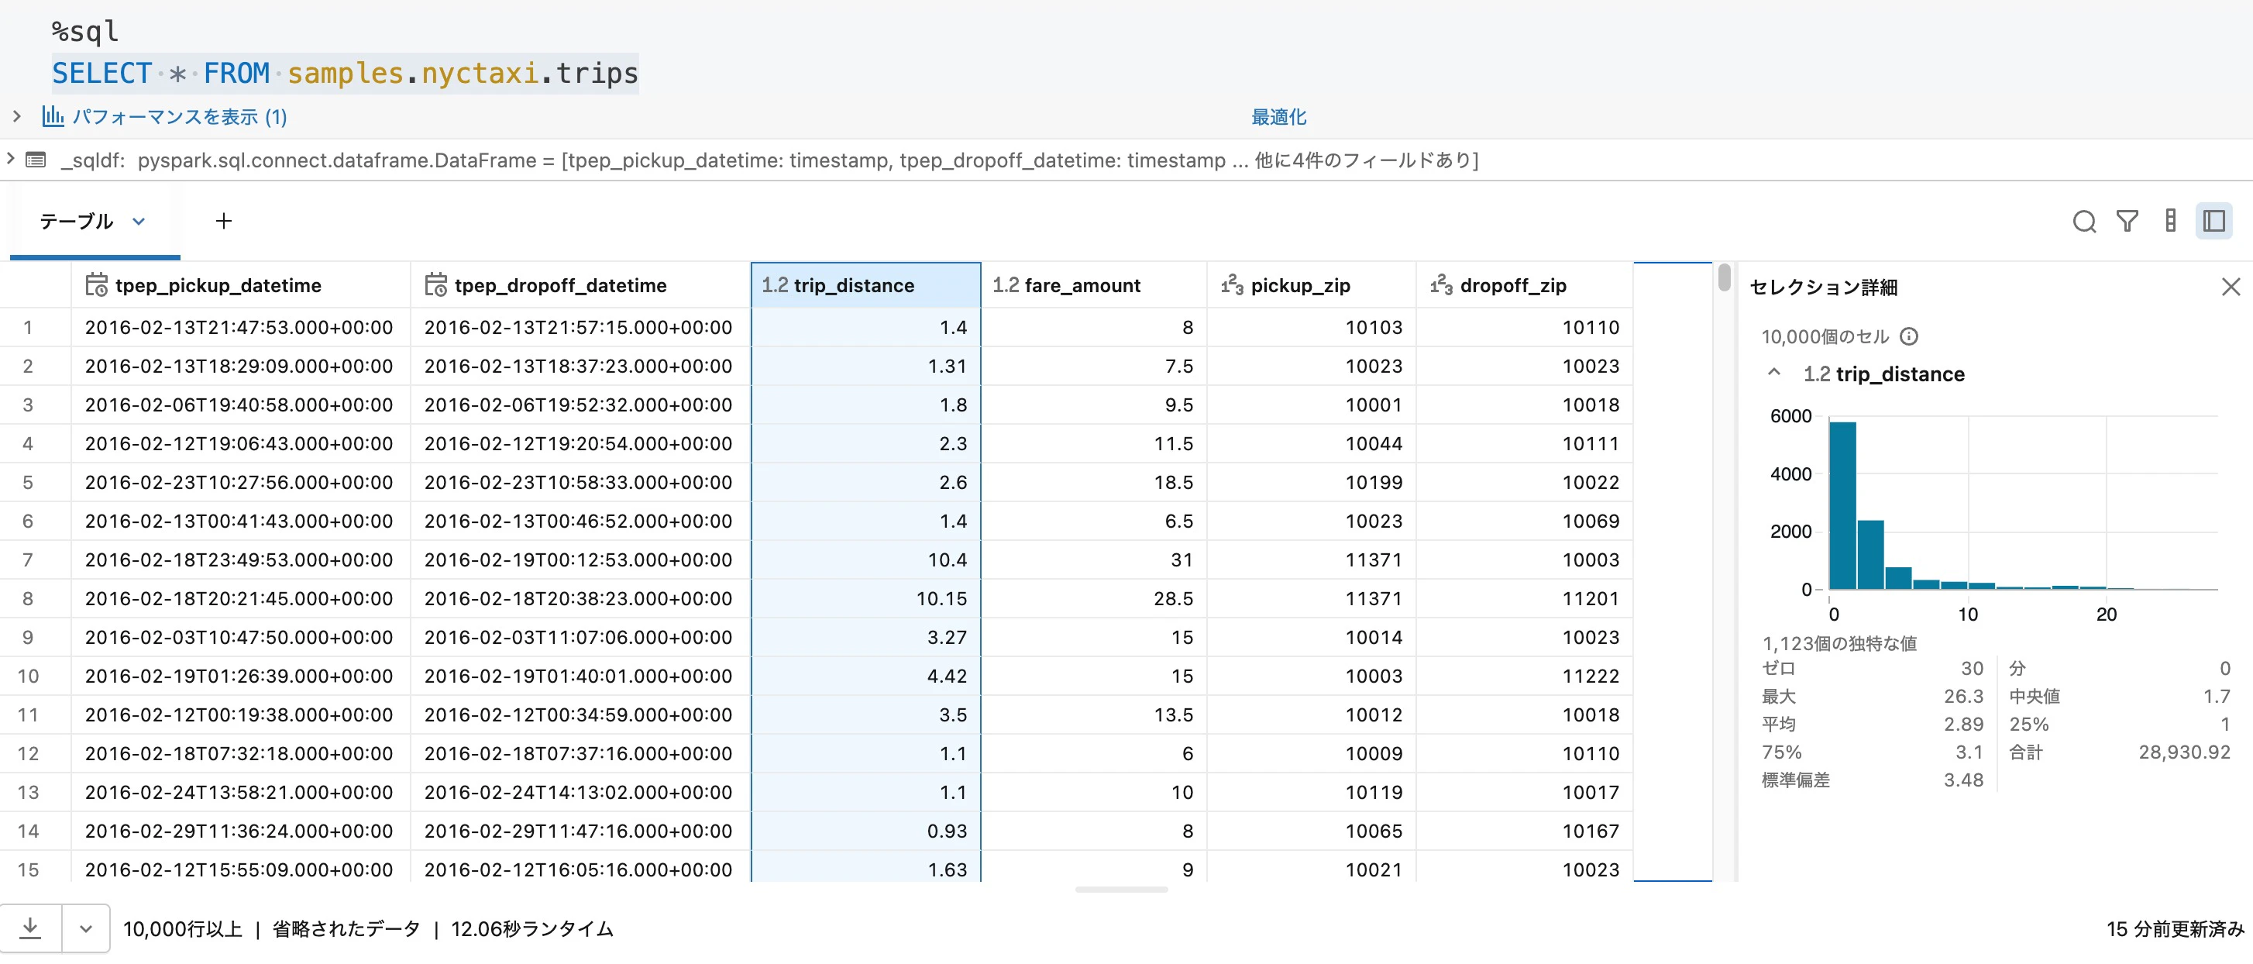Click the performance bar chart icon

[x=53, y=116]
